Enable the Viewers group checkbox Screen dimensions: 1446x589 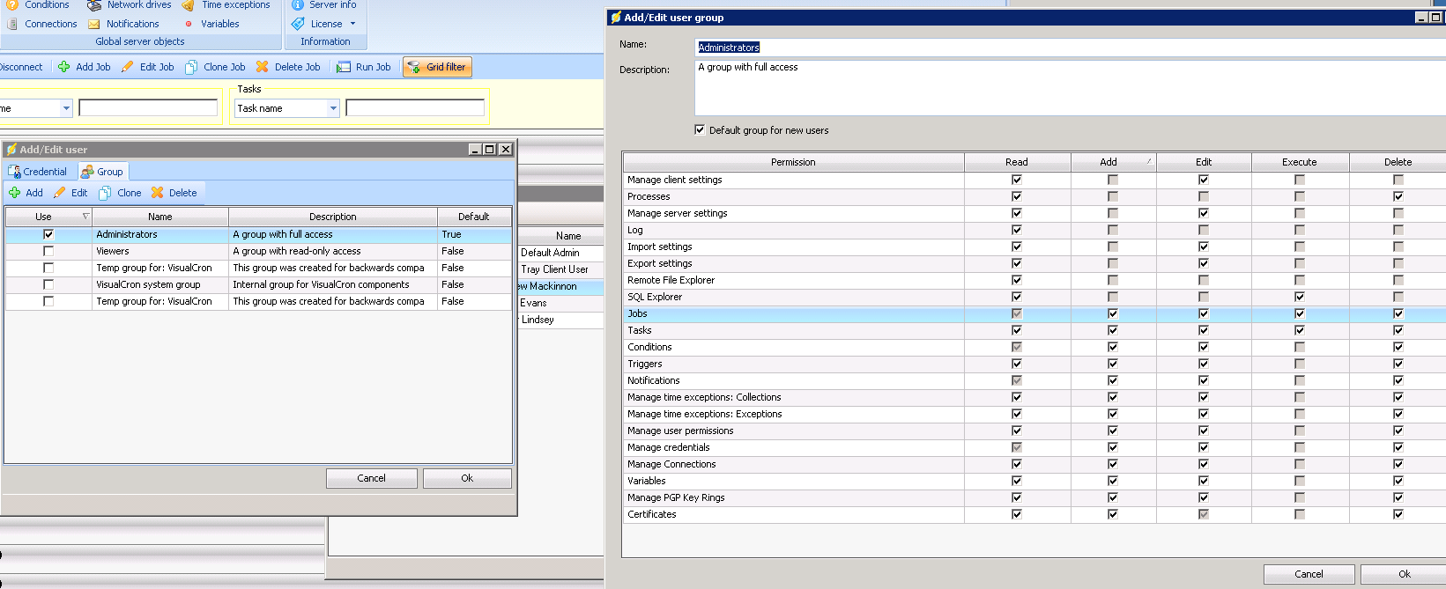tap(48, 251)
